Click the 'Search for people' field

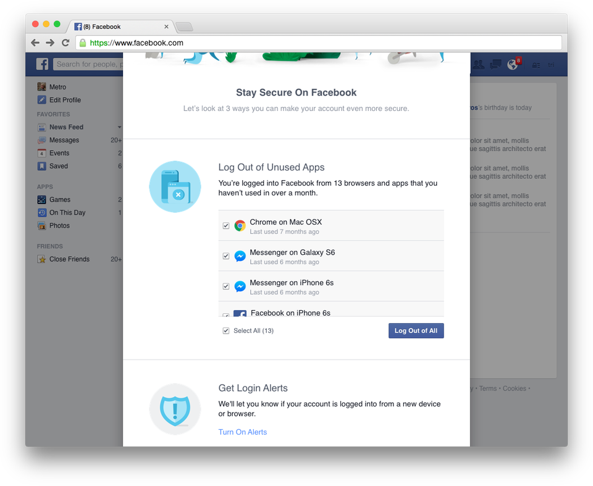point(88,64)
